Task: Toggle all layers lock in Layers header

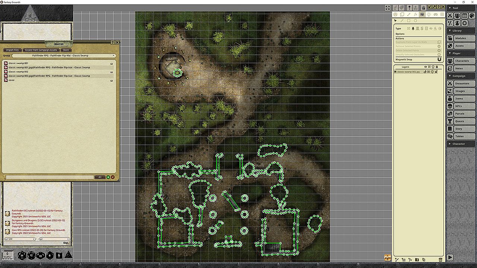Action: coord(437,67)
